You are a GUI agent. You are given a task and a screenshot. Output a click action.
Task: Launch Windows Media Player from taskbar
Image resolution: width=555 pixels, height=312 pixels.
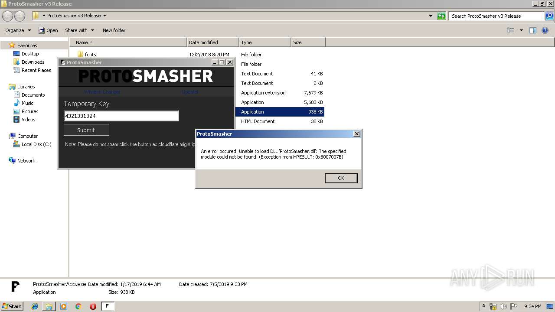64,306
